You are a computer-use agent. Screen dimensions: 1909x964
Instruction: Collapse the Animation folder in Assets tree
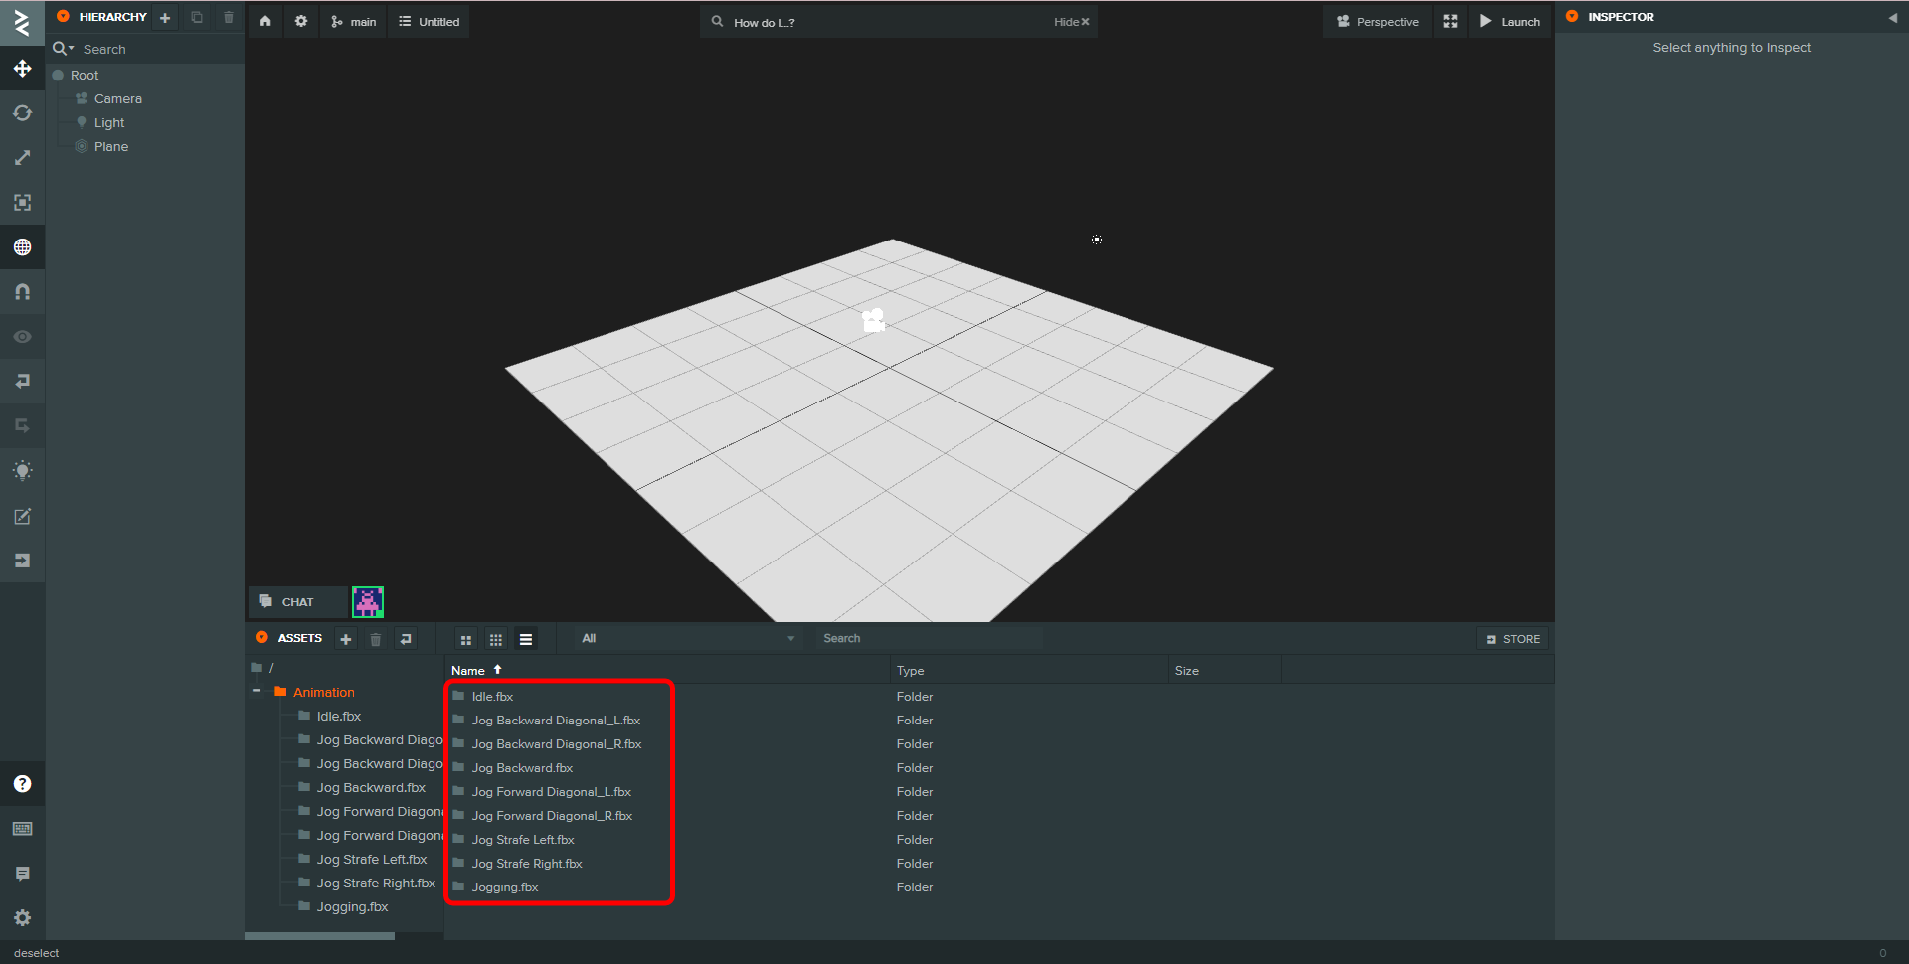[257, 692]
